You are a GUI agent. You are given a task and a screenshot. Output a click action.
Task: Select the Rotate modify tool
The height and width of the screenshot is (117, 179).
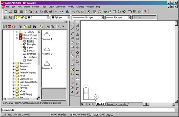78,52
